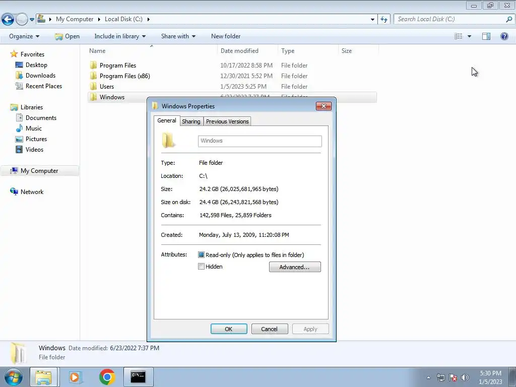Enable the Hidden attribute checkbox
Image resolution: width=516 pixels, height=387 pixels.
(x=201, y=267)
